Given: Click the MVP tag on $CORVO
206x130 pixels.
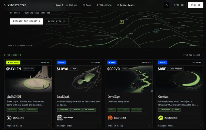Looking at the screenshot, I should point(124,69).
